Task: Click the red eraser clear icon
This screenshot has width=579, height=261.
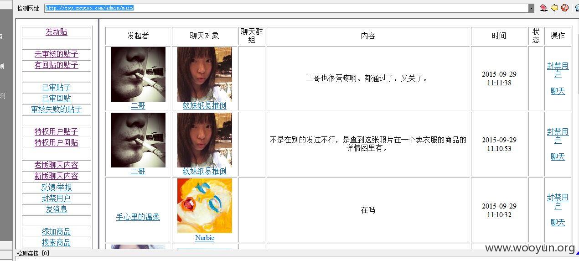Action: [543, 8]
